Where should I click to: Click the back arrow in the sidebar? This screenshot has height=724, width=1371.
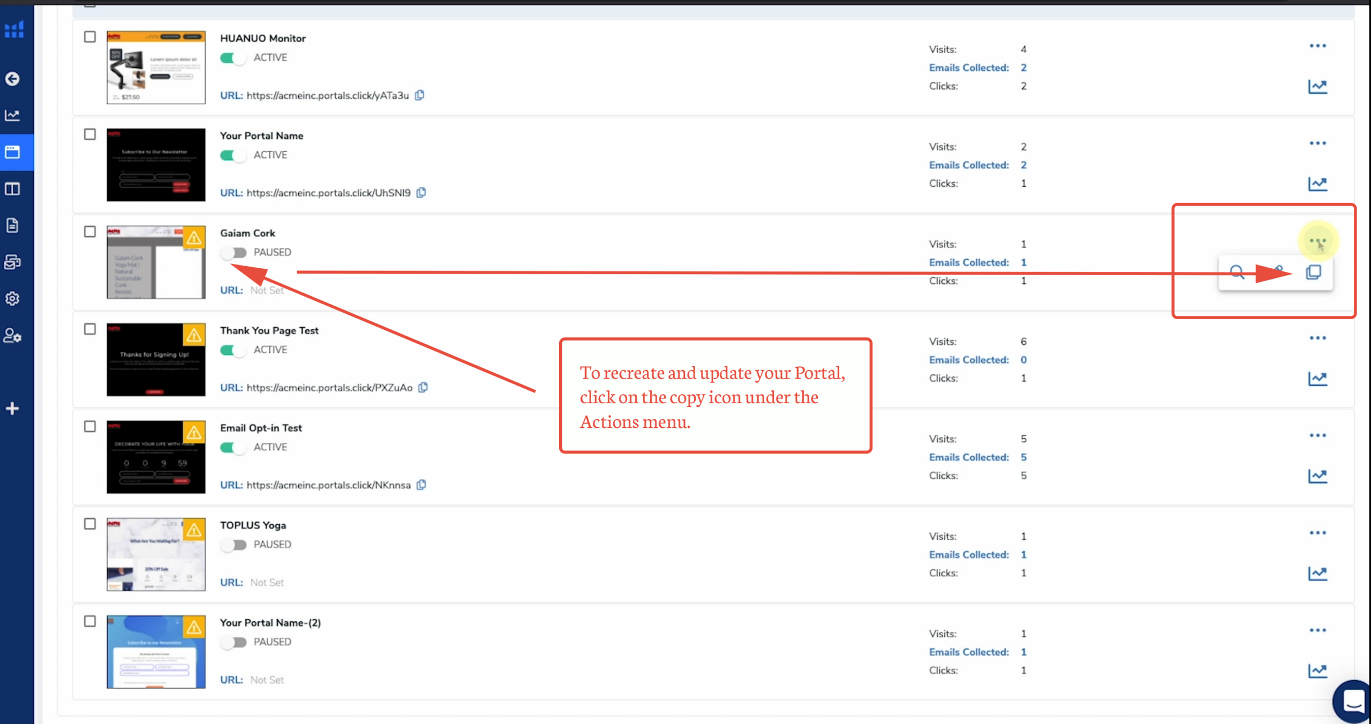[12, 79]
